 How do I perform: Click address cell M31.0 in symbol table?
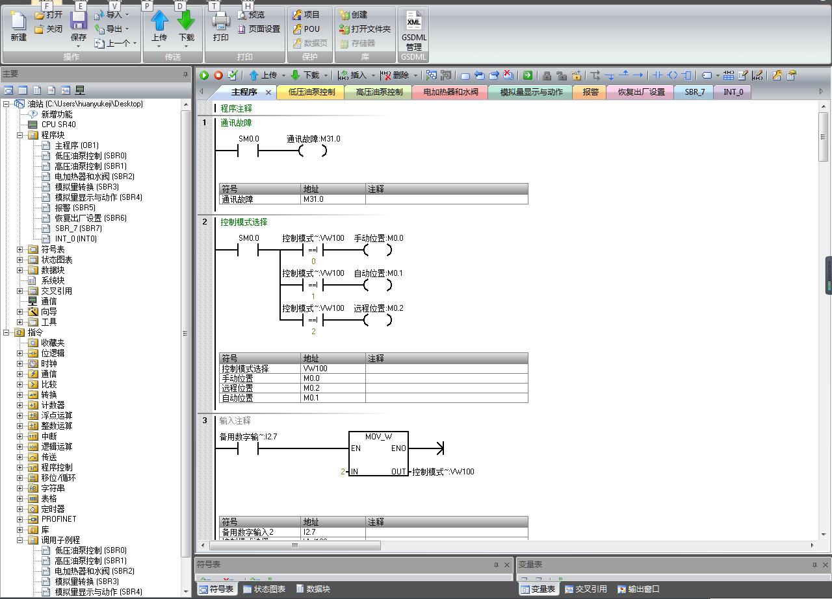333,199
